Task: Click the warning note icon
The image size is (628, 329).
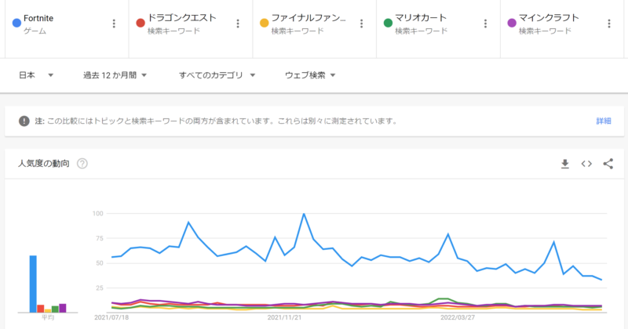Action: (24, 121)
